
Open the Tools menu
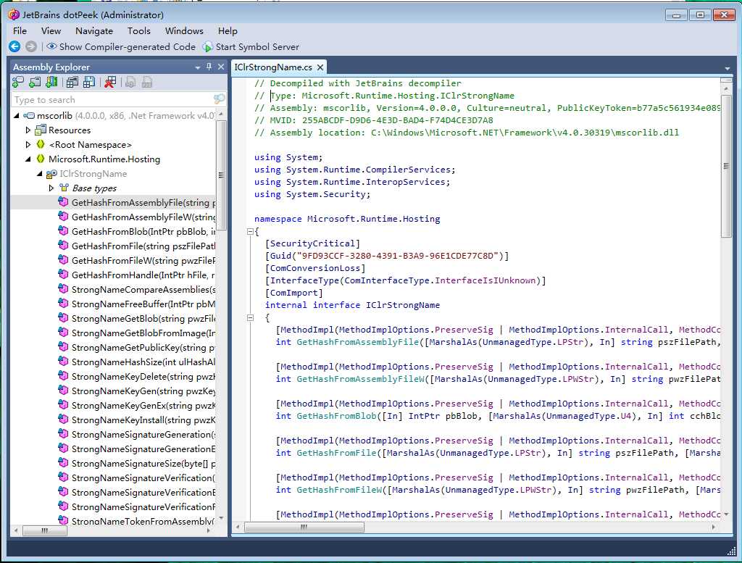pos(138,30)
